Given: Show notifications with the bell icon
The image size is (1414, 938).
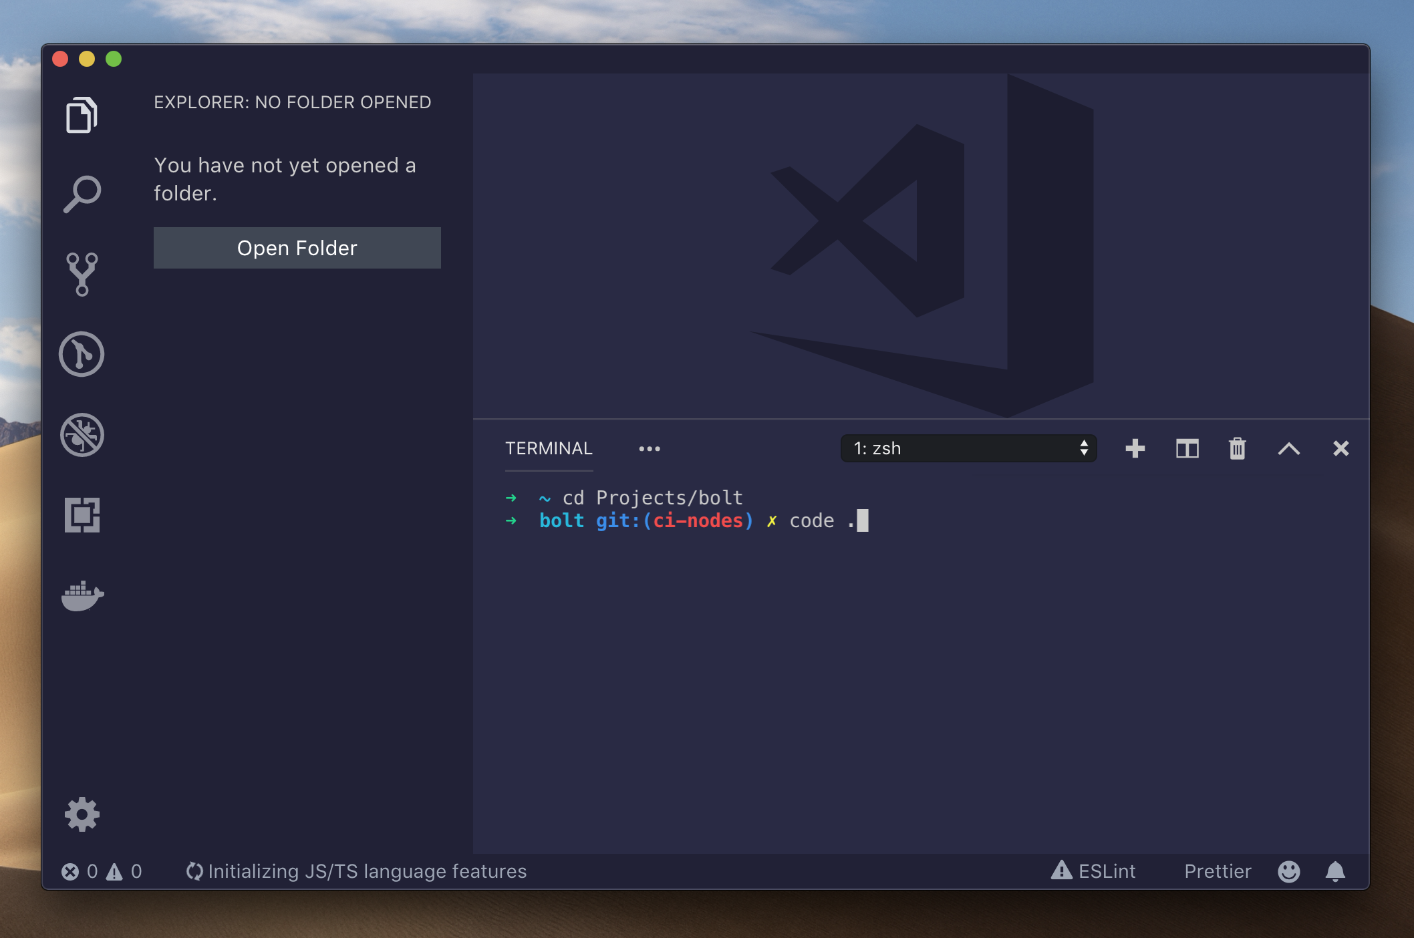Looking at the screenshot, I should click(1336, 871).
